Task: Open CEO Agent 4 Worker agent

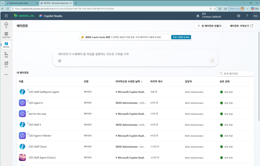Action: point(40,135)
